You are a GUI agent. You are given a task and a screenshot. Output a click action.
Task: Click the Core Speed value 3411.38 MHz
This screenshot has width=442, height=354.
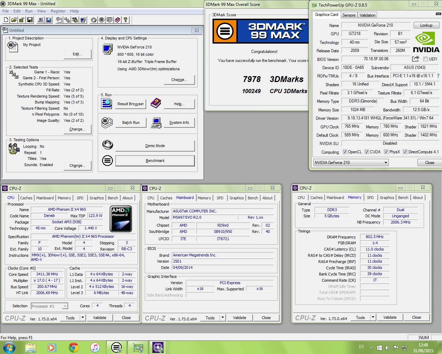click(x=47, y=274)
